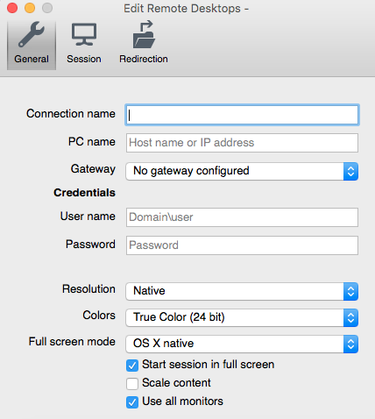The width and height of the screenshot is (375, 419).
Task: Click the gray zoom window button
Action: (x=47, y=8)
